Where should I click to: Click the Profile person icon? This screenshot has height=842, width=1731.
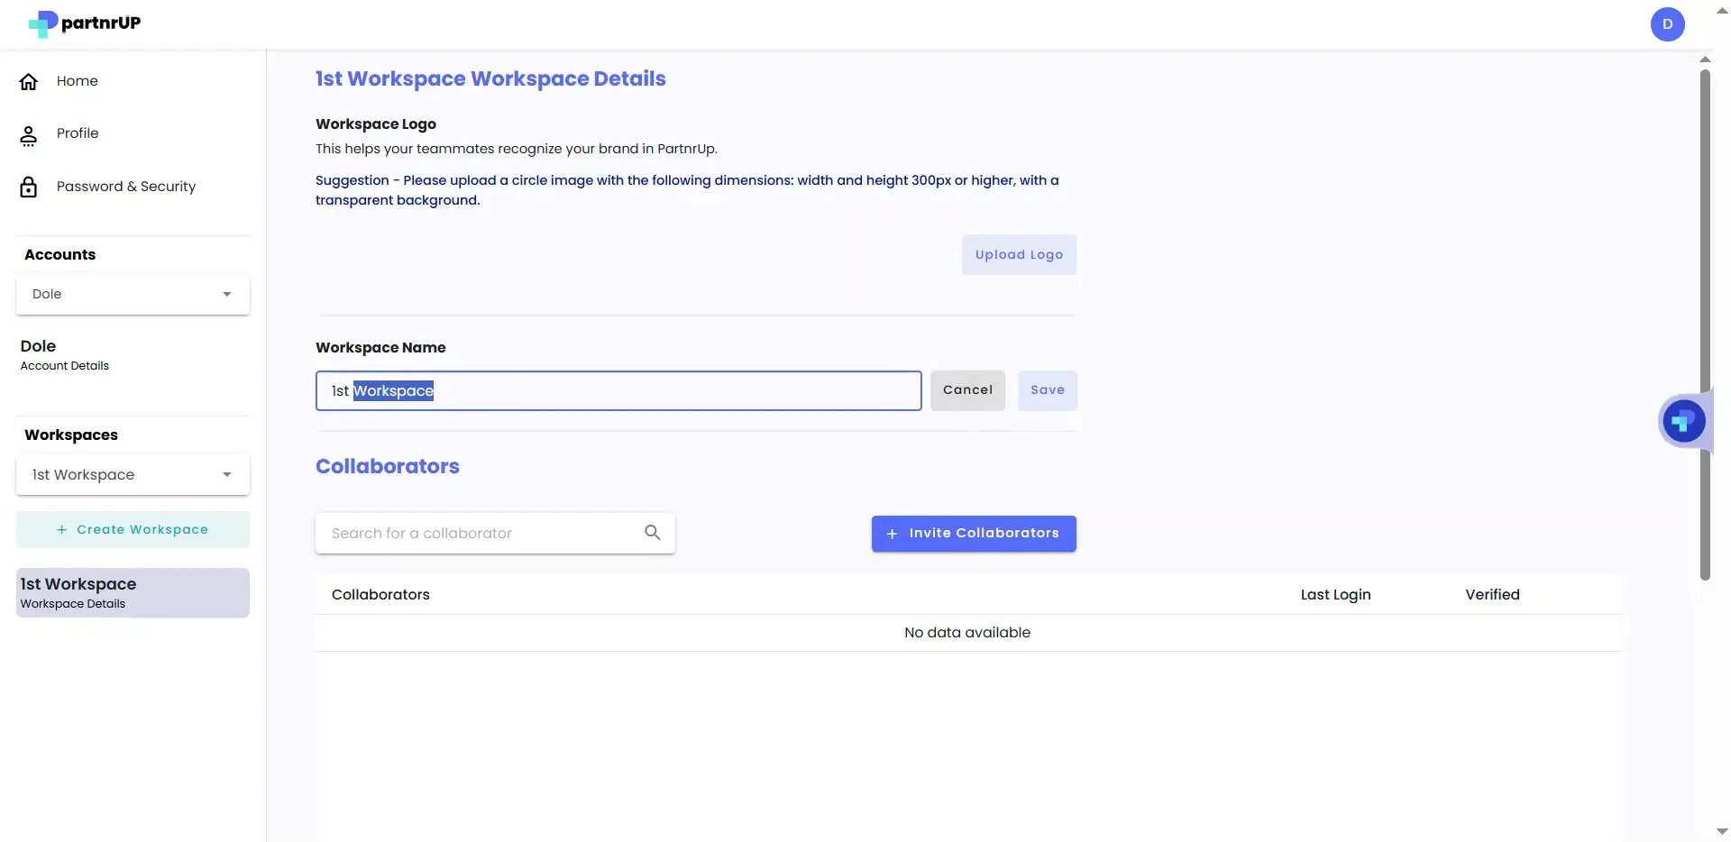(29, 135)
